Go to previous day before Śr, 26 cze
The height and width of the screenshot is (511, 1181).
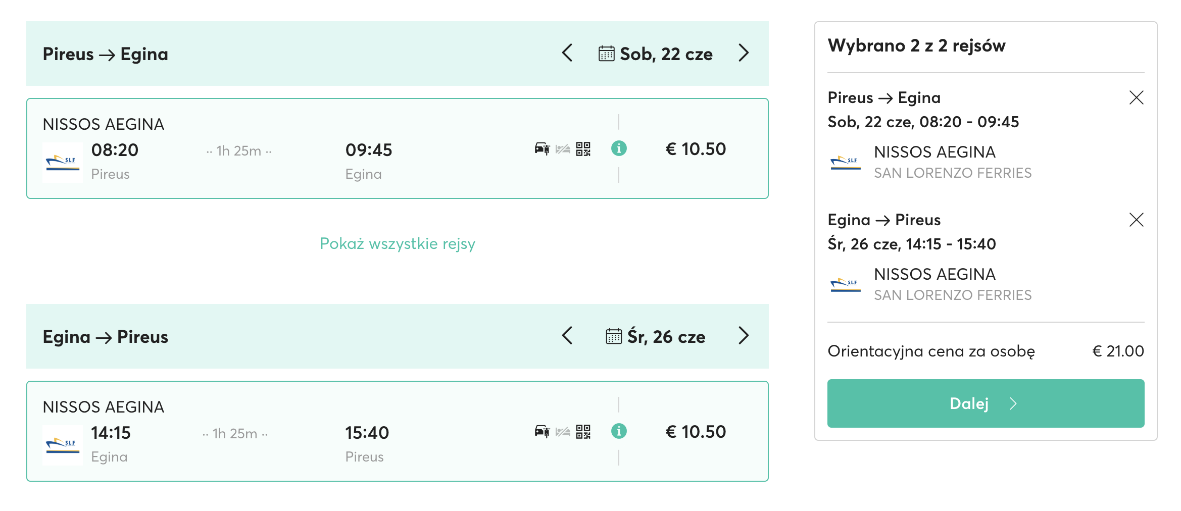567,336
